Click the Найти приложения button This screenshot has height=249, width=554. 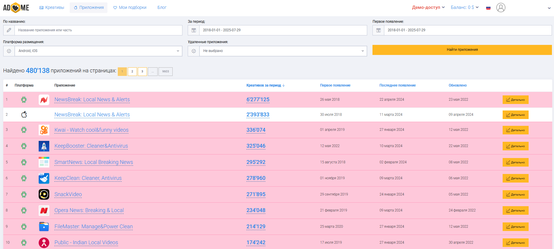pos(462,50)
